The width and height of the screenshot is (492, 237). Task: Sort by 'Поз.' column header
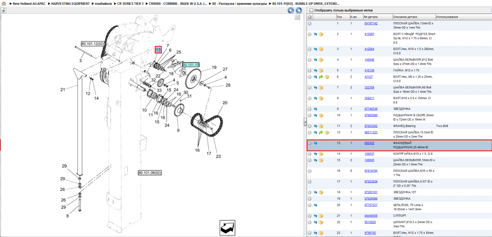(x=342, y=17)
